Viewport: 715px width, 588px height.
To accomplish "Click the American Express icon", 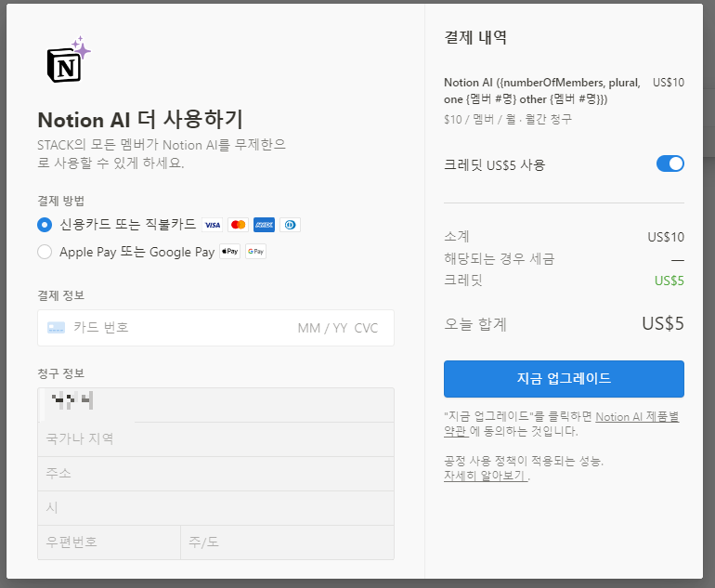I will pyautogui.click(x=264, y=225).
